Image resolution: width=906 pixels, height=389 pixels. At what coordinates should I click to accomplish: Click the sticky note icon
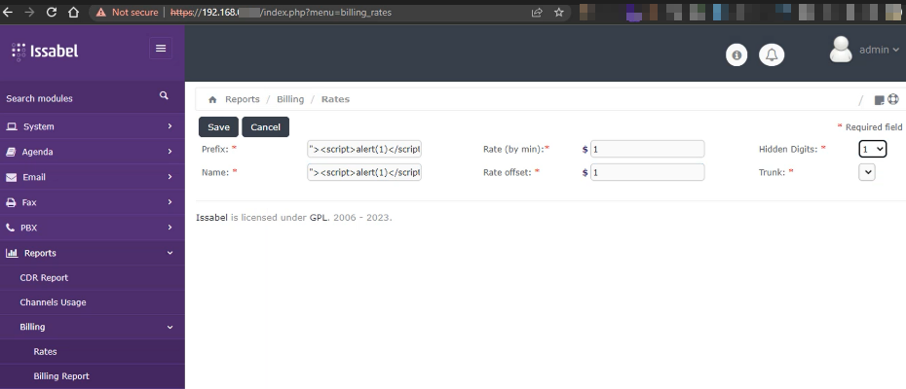point(880,99)
